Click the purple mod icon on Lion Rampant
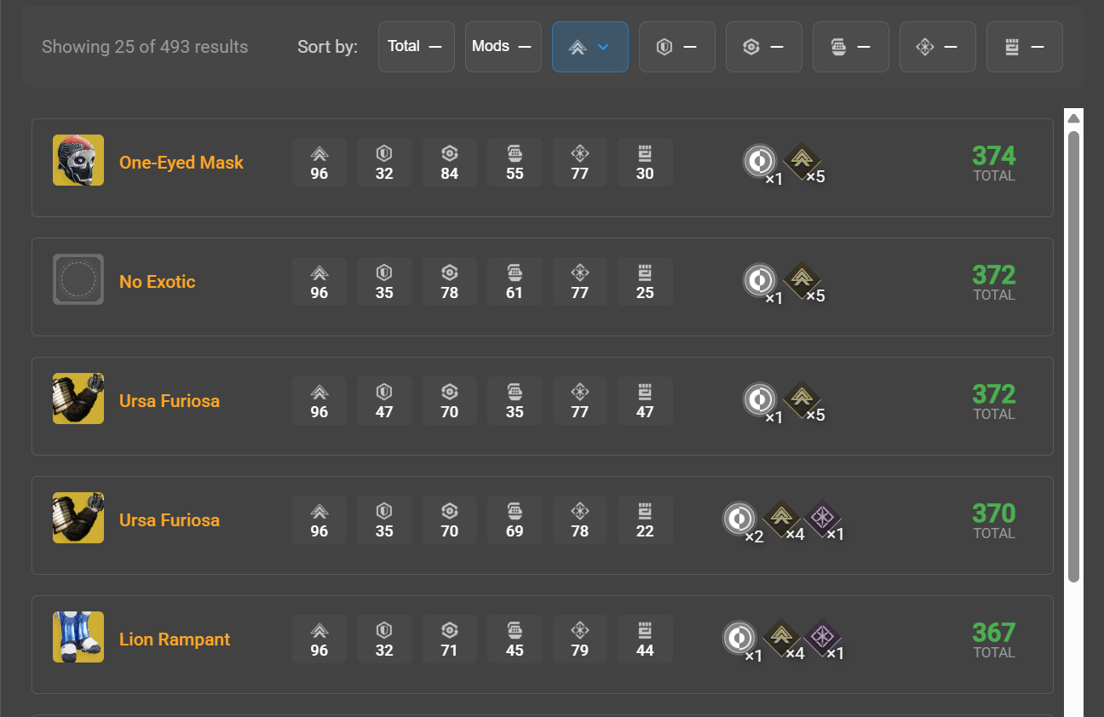The height and width of the screenshot is (717, 1104). click(x=823, y=637)
